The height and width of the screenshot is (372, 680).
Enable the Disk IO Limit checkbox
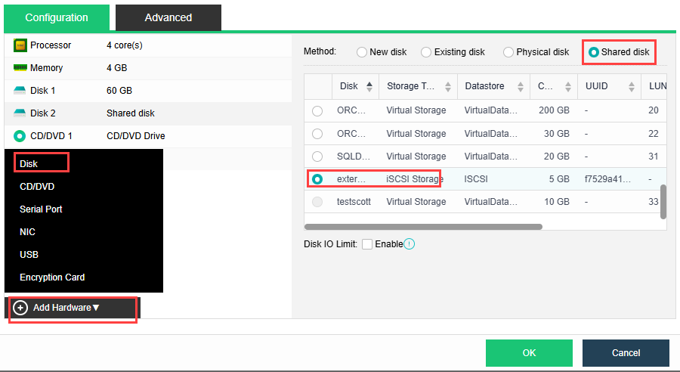tap(367, 244)
